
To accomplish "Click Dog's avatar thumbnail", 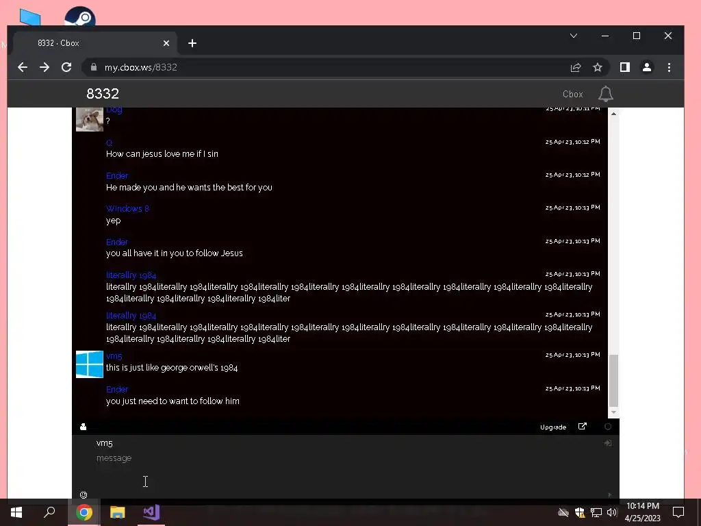I will coord(90,119).
